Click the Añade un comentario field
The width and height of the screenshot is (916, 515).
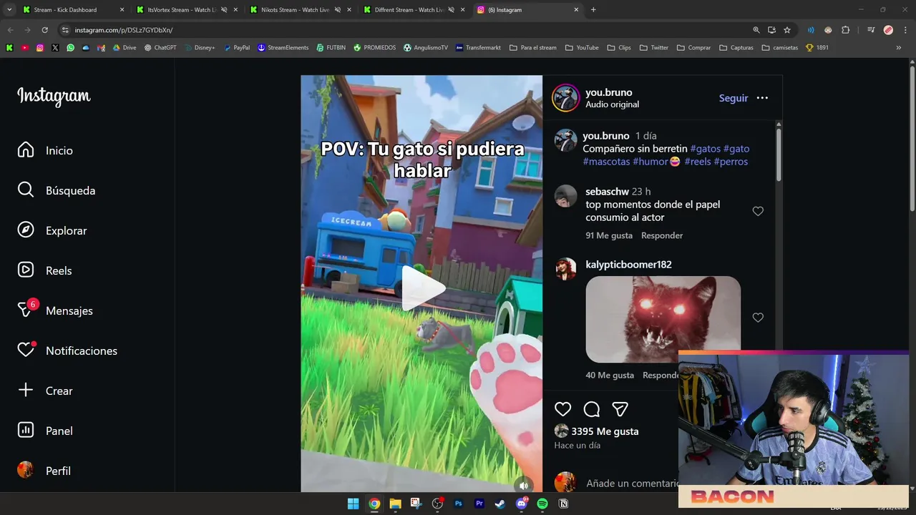coord(631,484)
